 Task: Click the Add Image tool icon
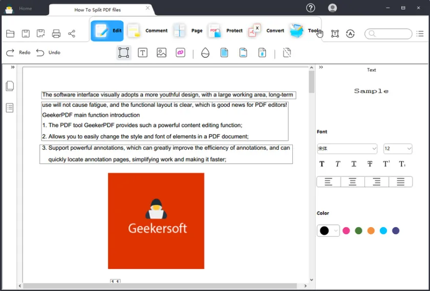[x=162, y=53]
